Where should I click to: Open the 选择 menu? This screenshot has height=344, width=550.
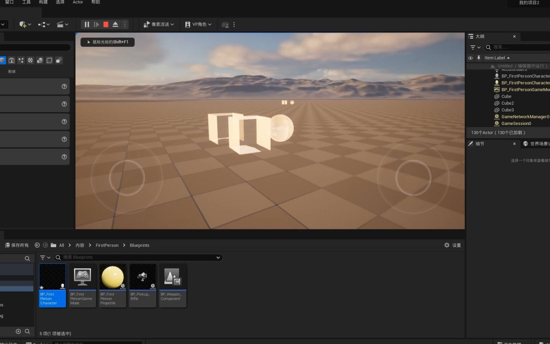(x=60, y=2)
